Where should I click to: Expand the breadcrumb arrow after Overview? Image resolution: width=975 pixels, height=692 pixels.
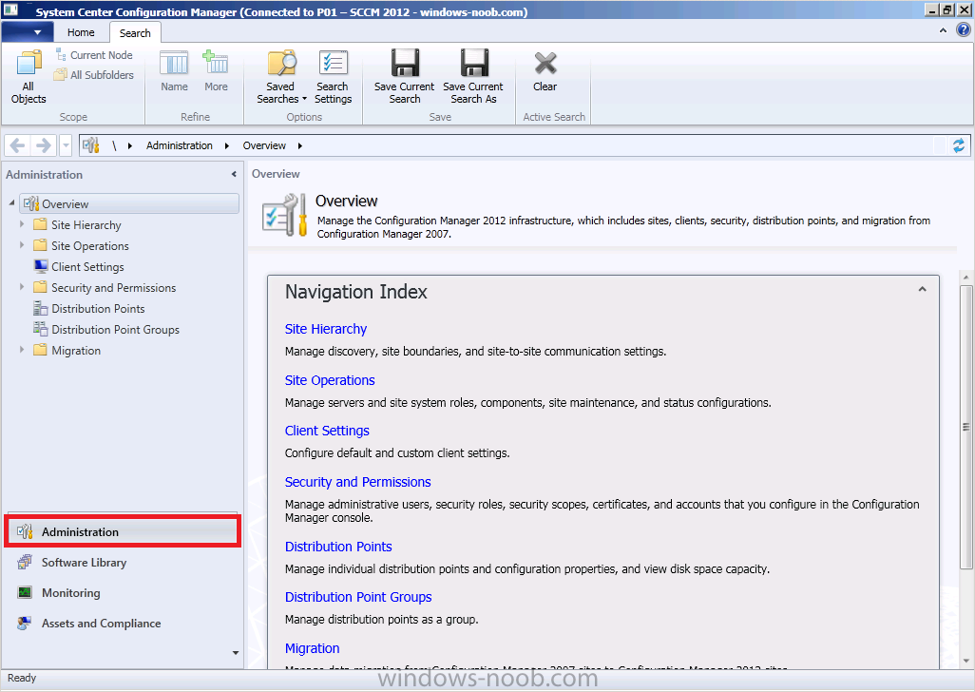[x=299, y=145]
